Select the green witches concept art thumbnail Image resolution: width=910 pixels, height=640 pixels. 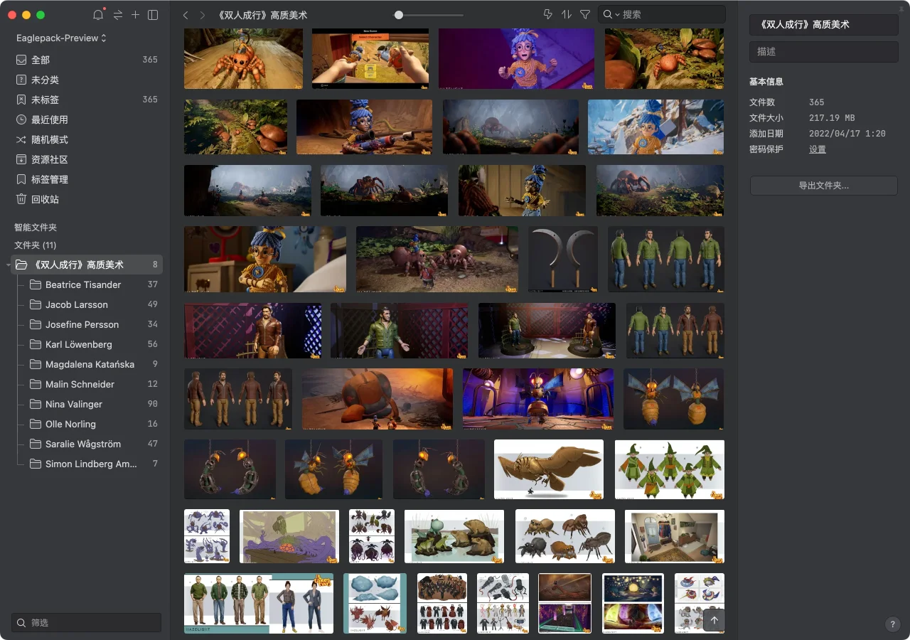click(x=670, y=469)
